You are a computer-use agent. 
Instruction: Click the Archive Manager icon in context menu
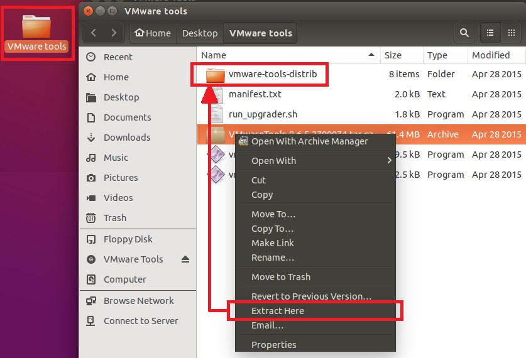point(243,141)
